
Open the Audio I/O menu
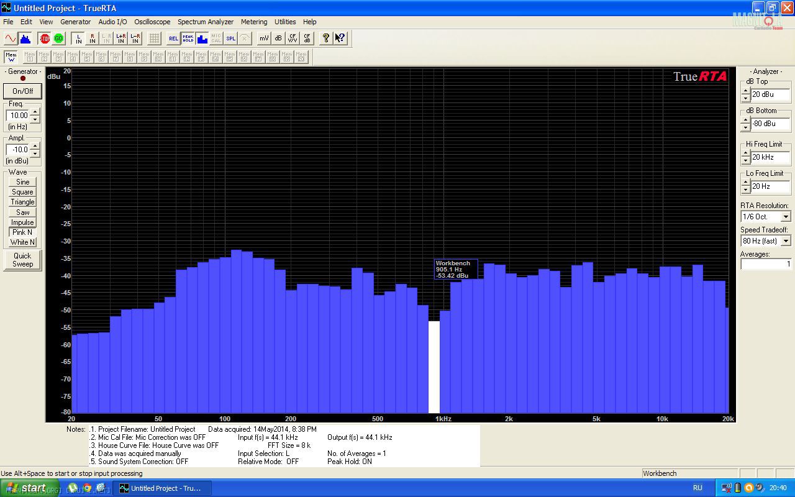pos(112,22)
